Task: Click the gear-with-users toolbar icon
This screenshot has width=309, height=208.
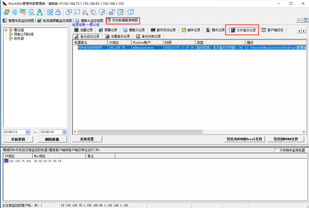Action: (x=40, y=12)
